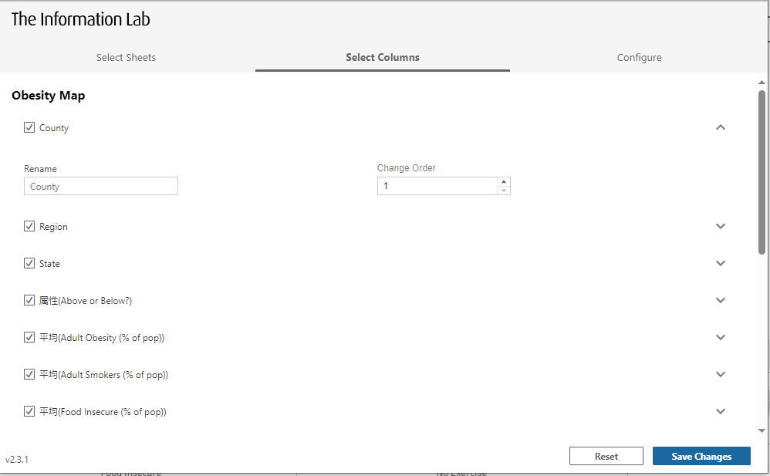The width and height of the screenshot is (770, 476).
Task: Expand the 平均(Adult Obesity) column options
Action: (721, 337)
